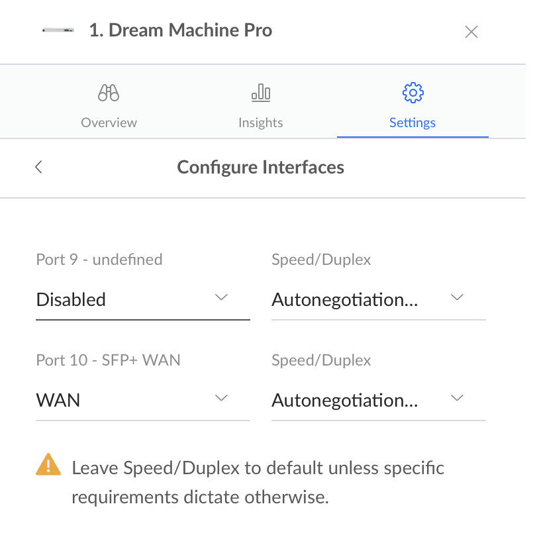The height and width of the screenshot is (551, 535).
Task: Click the Settings gear icon
Action: point(413,93)
